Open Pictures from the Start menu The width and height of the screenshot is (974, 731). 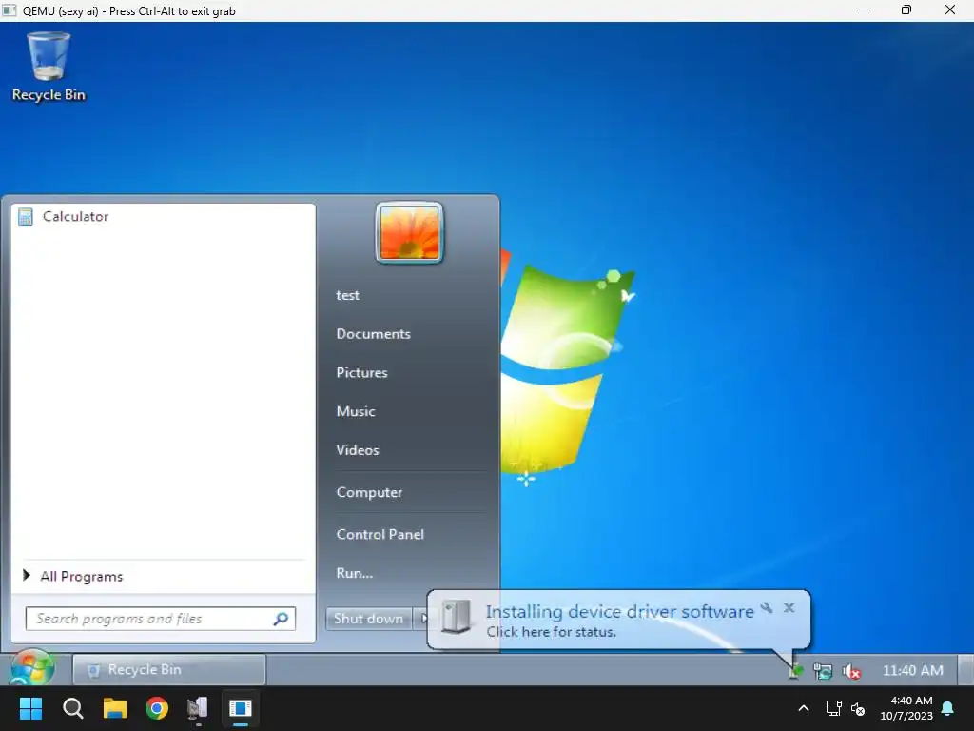point(361,372)
